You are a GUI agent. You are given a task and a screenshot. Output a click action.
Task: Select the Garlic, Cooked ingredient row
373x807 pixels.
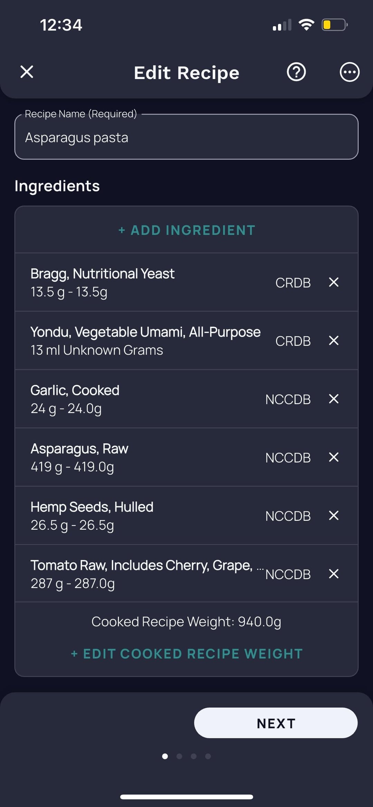click(138, 399)
